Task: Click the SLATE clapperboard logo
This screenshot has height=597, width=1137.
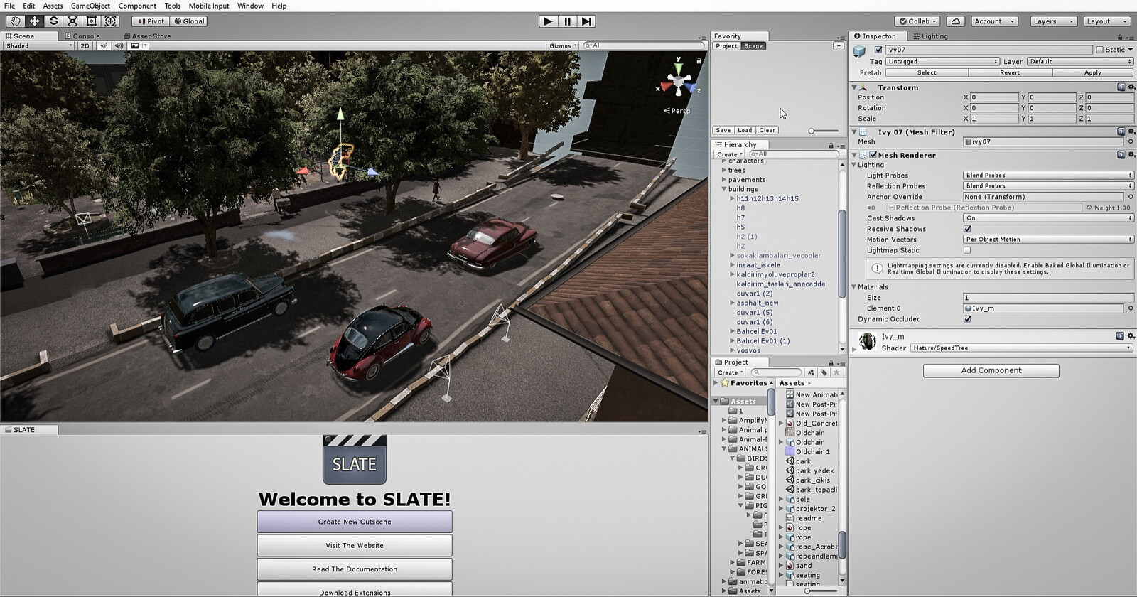Action: (x=355, y=460)
